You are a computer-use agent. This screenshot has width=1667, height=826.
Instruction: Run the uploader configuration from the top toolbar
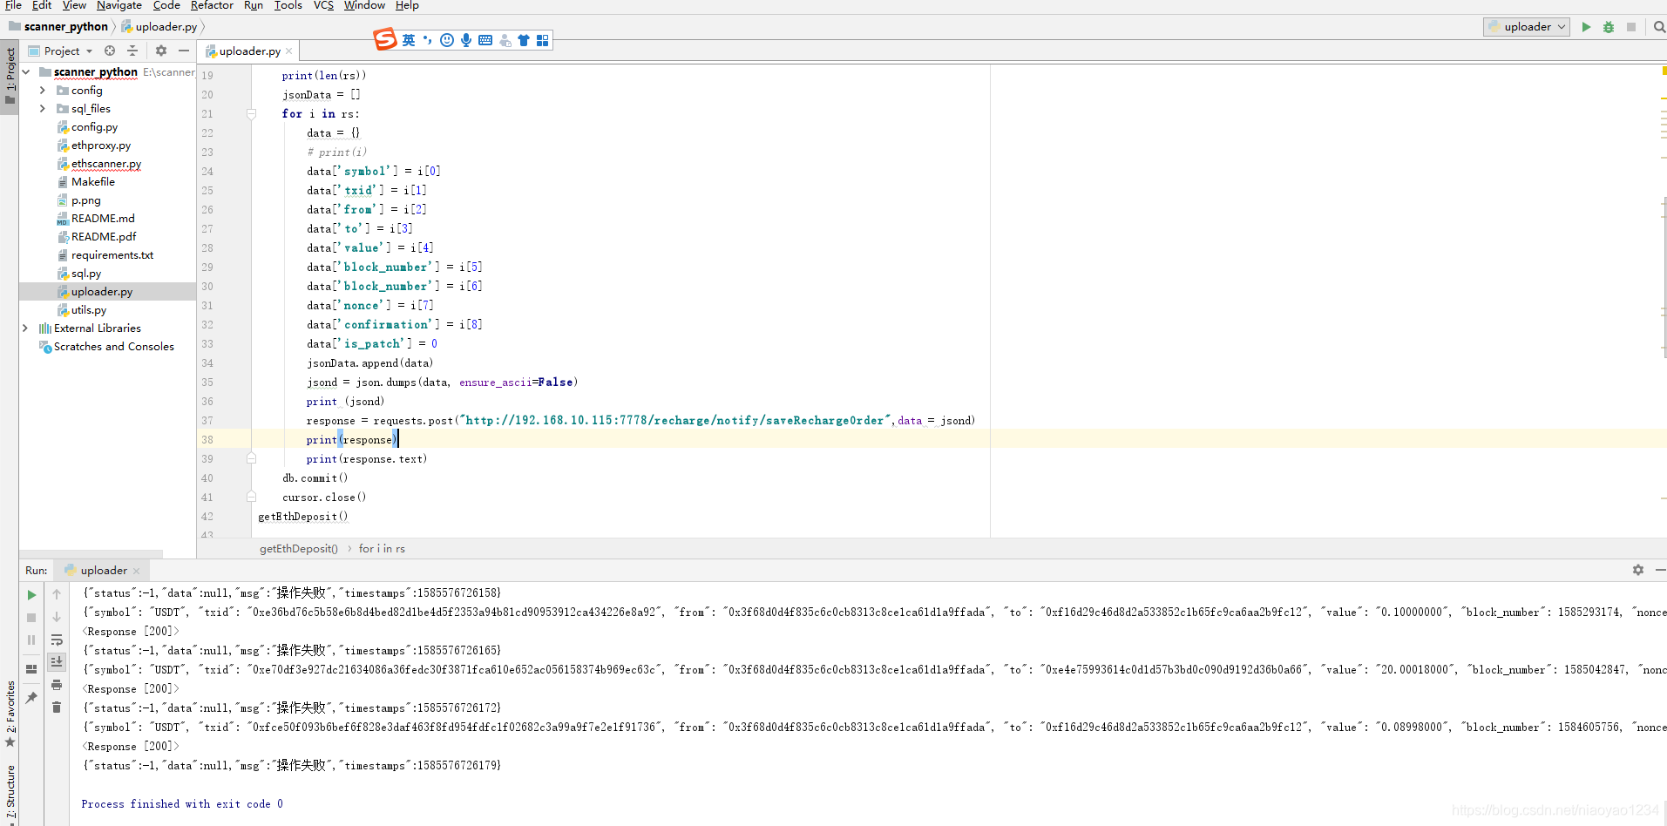1586,27
